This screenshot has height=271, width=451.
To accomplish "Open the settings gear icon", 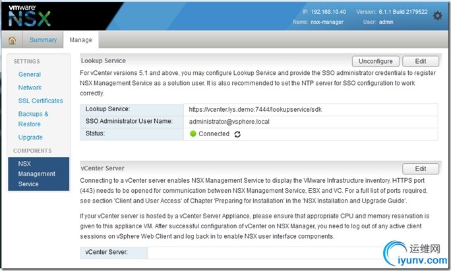I will pyautogui.click(x=437, y=16).
